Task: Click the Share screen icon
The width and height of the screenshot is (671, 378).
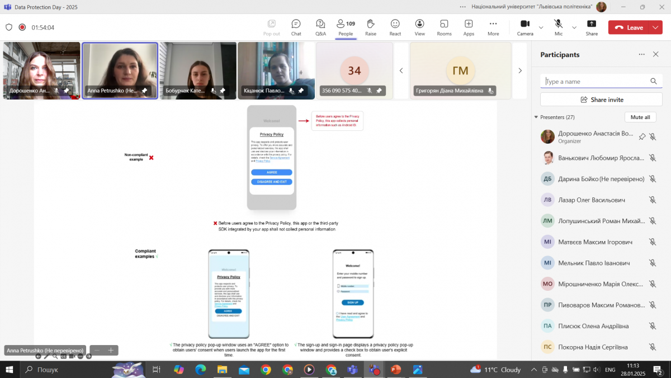Action: click(x=591, y=27)
